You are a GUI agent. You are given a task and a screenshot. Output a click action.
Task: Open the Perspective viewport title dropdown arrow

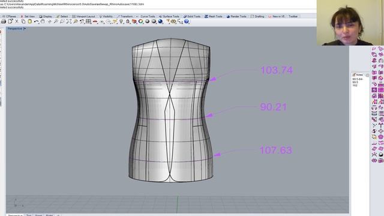pos(25,29)
